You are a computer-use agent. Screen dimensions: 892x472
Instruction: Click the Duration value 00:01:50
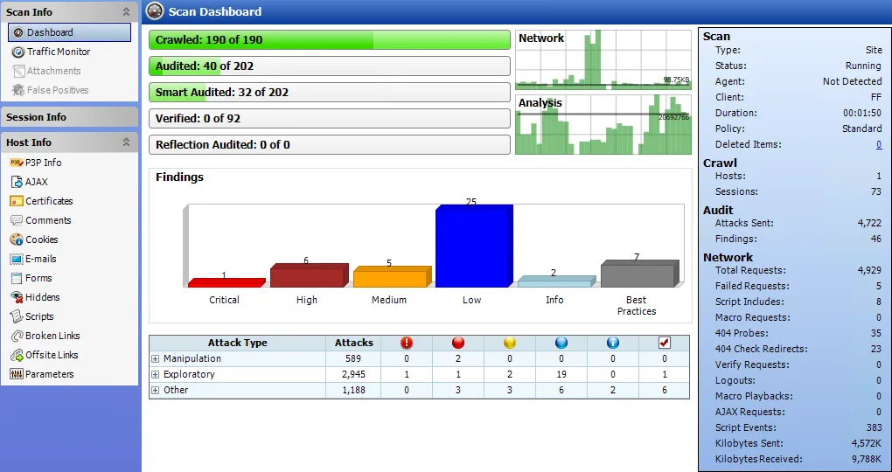pos(862,113)
